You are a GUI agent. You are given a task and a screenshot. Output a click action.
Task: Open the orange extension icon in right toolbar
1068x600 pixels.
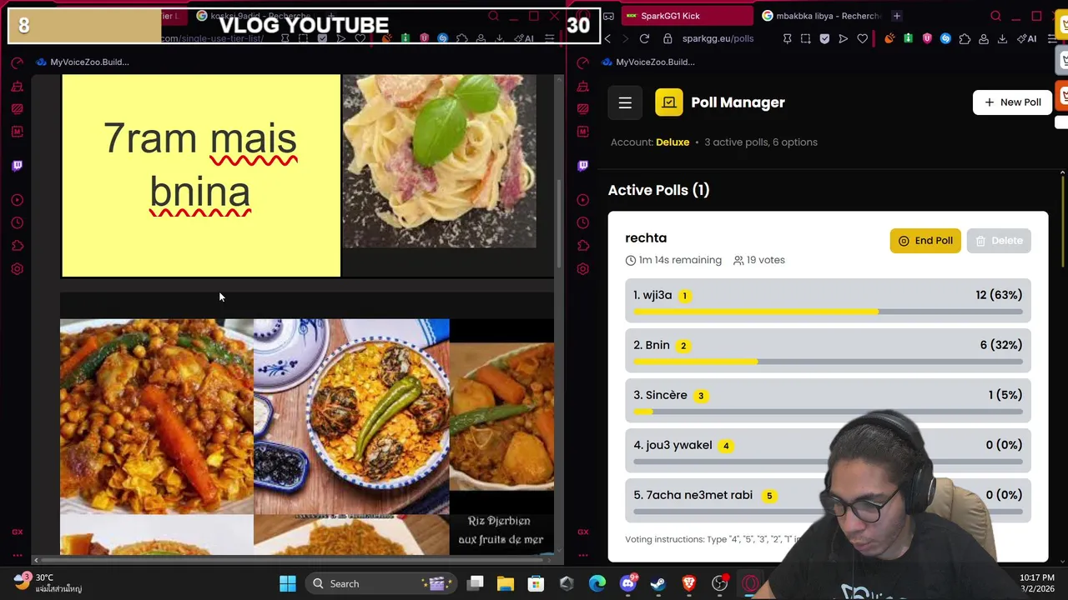(x=889, y=38)
